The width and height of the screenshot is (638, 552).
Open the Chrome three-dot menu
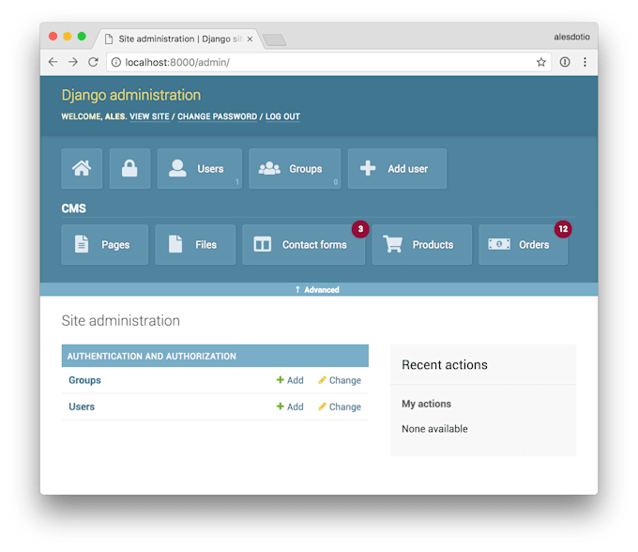(x=585, y=62)
